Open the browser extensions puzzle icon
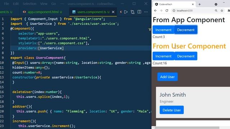The image size is (230, 129). point(229,10)
